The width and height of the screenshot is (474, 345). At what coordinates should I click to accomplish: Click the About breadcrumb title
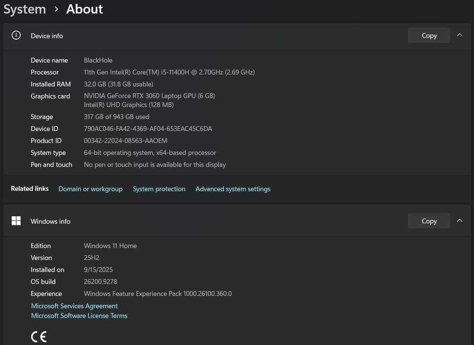coord(84,9)
